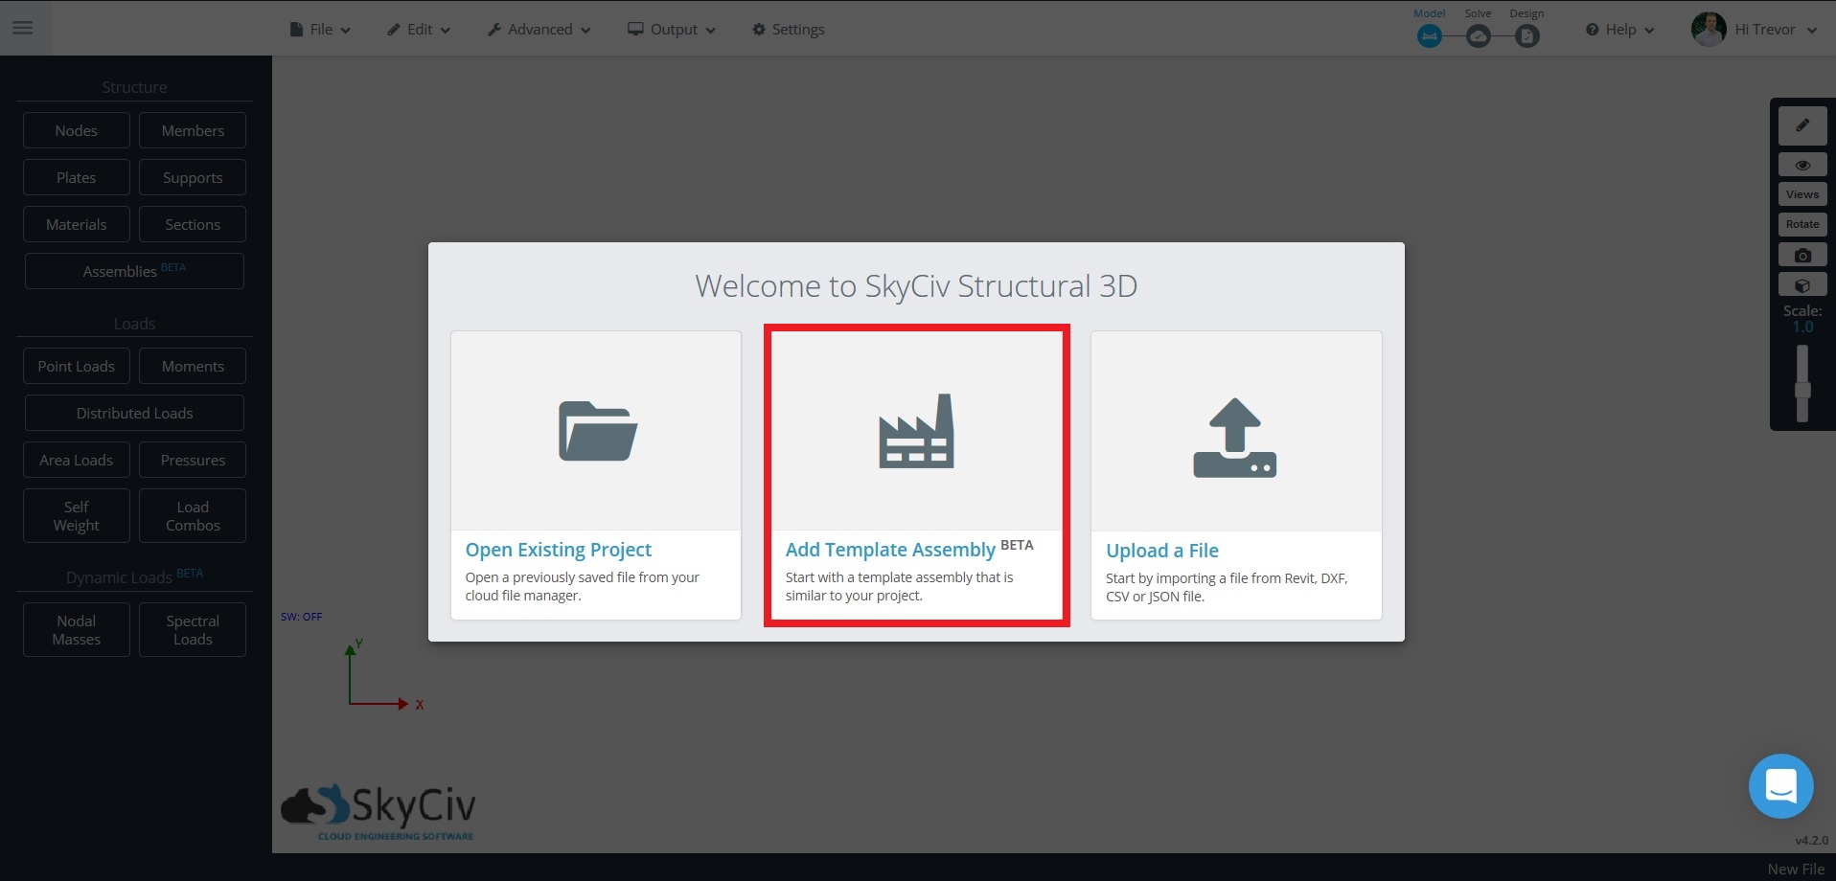Screen dimensions: 1836x881
Task: Open the Sections panel
Action: [193, 224]
